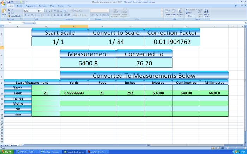Image resolution: width=247 pixels, height=154 pixels.
Task: Align text to the bottom of the cell
Action: tap(61, 11)
